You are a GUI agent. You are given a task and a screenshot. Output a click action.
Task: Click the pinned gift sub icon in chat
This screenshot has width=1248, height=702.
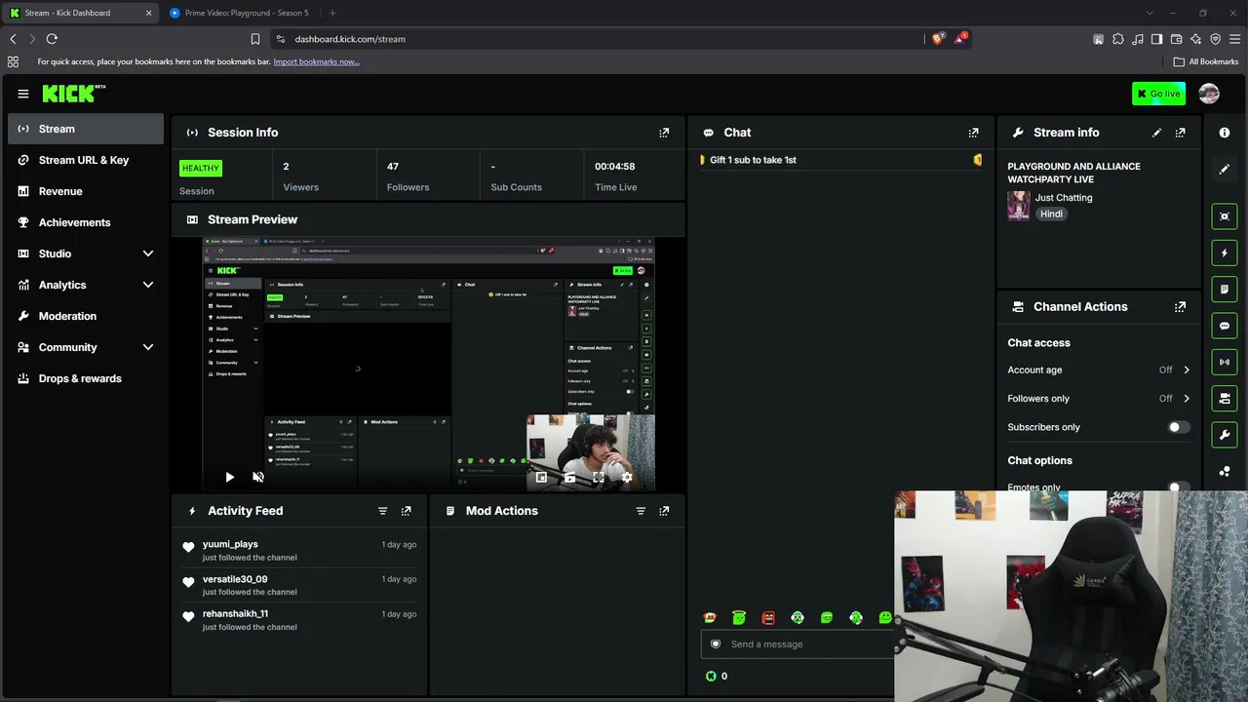[x=977, y=160]
